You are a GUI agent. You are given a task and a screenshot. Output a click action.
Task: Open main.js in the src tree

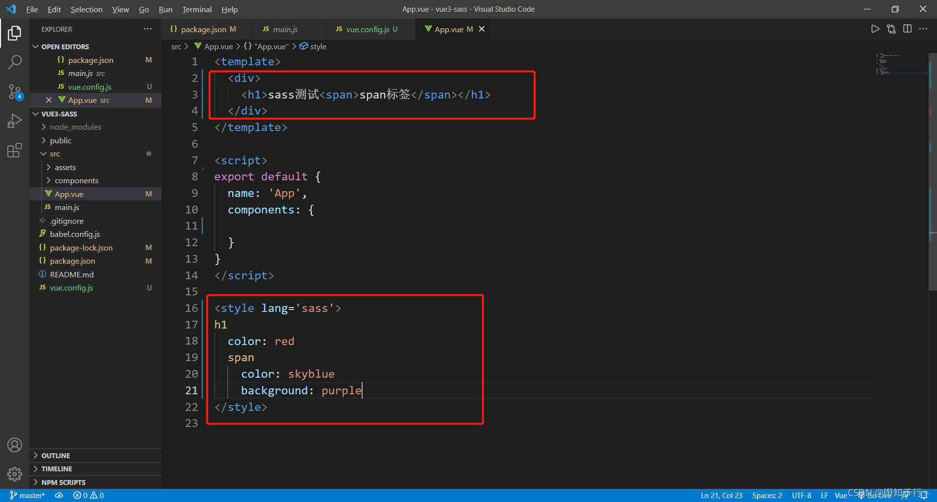click(95, 208)
